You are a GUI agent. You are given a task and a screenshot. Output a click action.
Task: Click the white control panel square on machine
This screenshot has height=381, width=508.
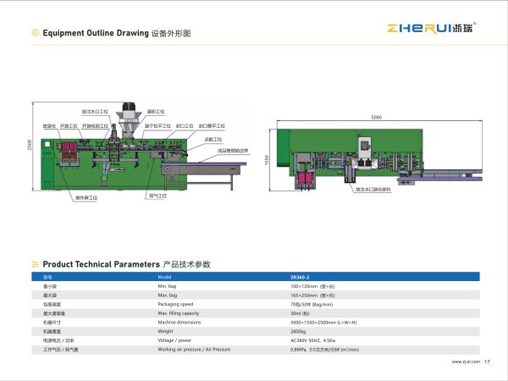point(47,144)
